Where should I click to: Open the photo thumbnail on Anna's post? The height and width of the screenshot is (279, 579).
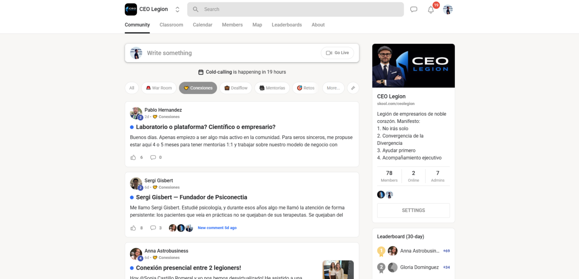pyautogui.click(x=338, y=270)
